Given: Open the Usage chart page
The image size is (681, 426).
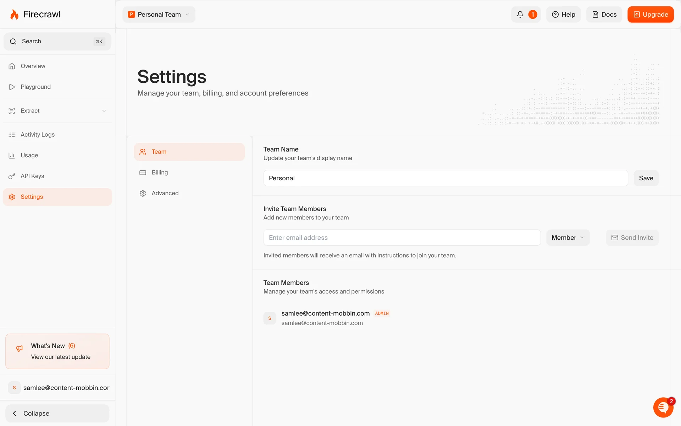Looking at the screenshot, I should point(29,155).
